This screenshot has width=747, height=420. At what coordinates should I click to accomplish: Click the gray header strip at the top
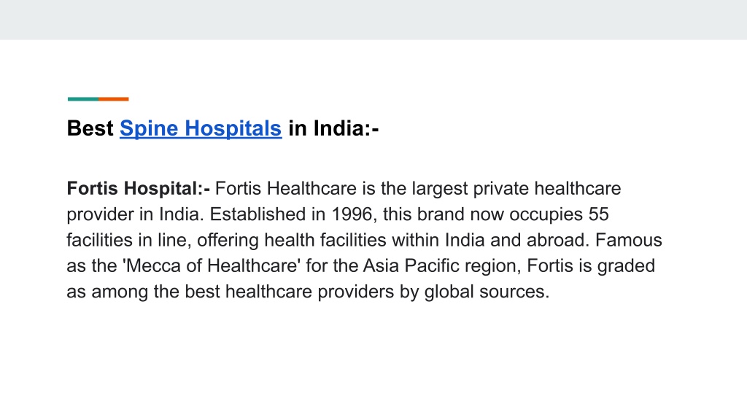373,20
